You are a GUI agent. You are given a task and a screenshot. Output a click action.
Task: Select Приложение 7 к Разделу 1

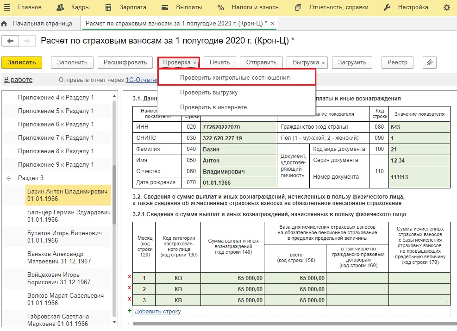pos(56,137)
